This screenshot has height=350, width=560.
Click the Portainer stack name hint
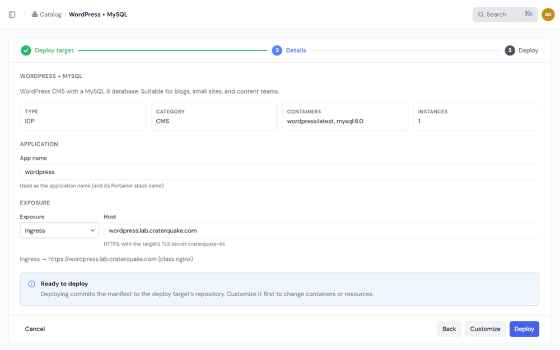coord(92,186)
